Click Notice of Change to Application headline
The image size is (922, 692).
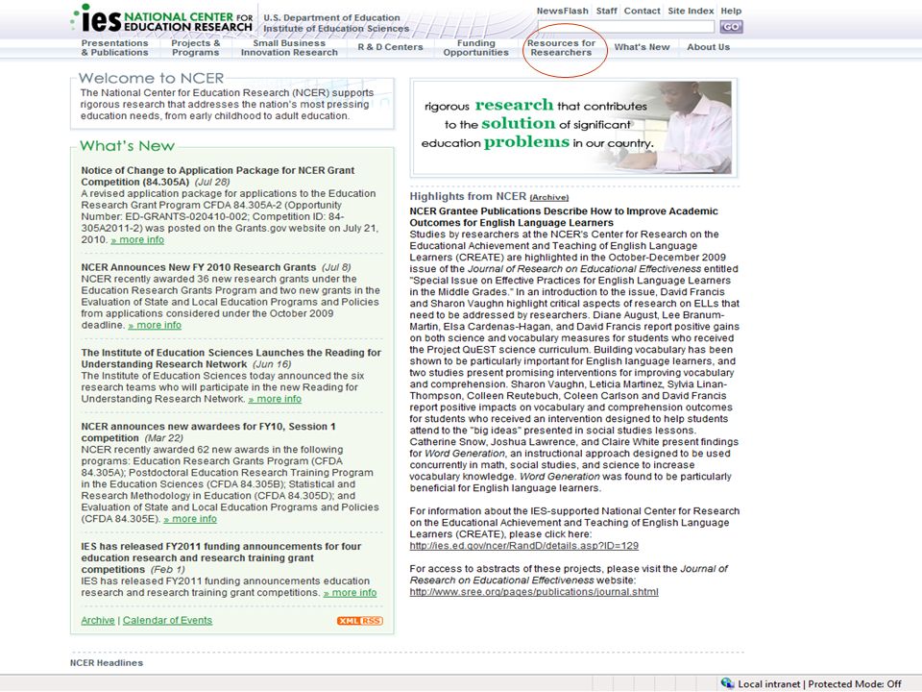[218, 176]
